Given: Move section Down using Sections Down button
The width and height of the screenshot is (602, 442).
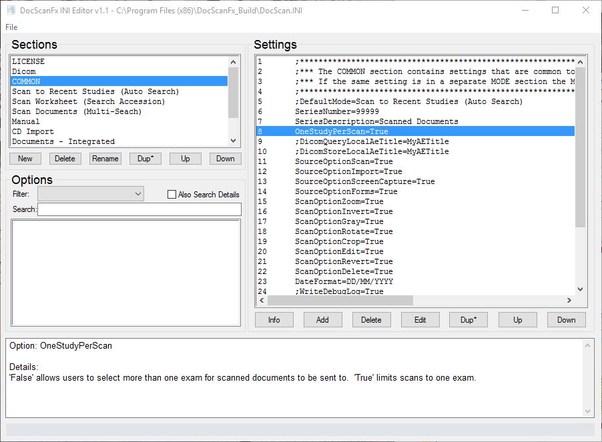Looking at the screenshot, I should tap(226, 159).
